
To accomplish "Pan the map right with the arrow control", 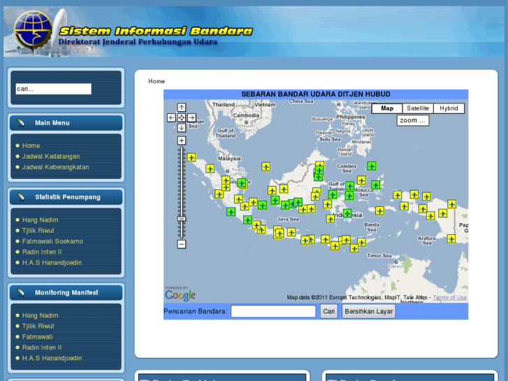I will point(191,117).
